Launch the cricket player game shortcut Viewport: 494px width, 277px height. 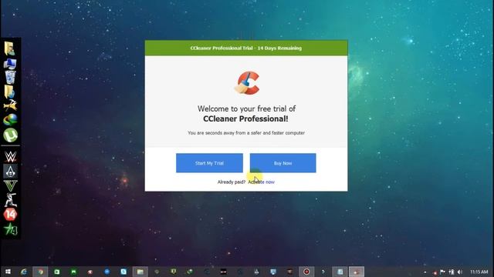point(10,200)
